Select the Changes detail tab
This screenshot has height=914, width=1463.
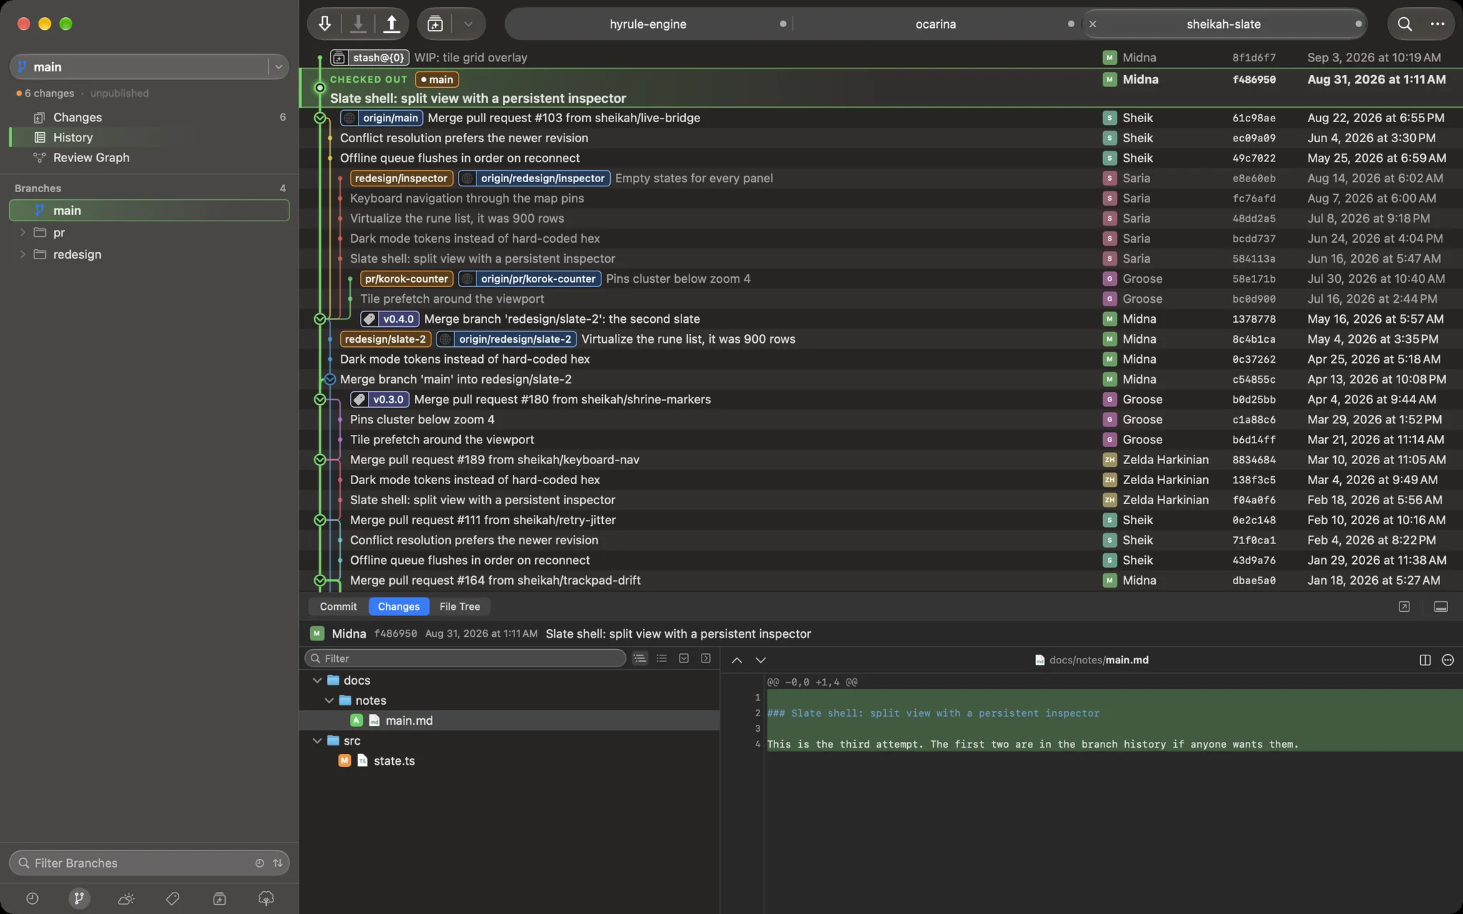coord(399,606)
